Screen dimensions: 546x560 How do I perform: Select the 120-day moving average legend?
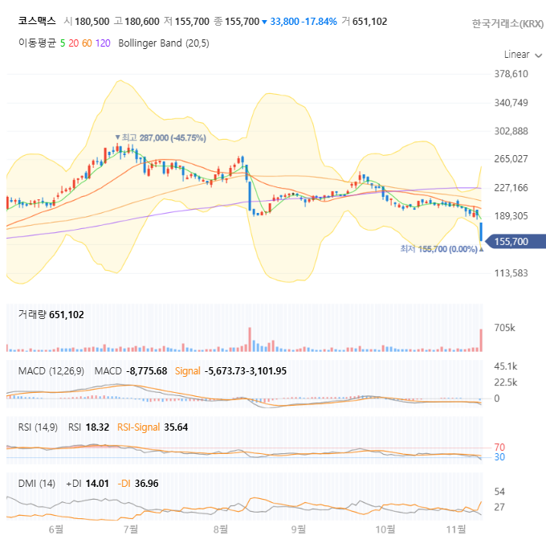(x=103, y=43)
